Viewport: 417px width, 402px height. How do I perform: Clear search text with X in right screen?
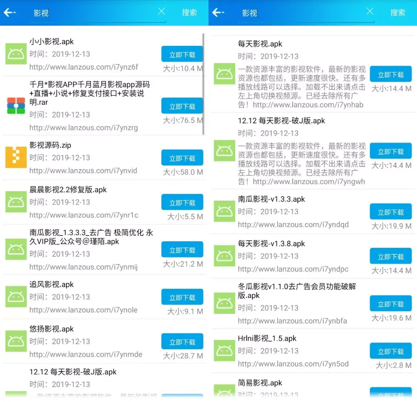(370, 11)
